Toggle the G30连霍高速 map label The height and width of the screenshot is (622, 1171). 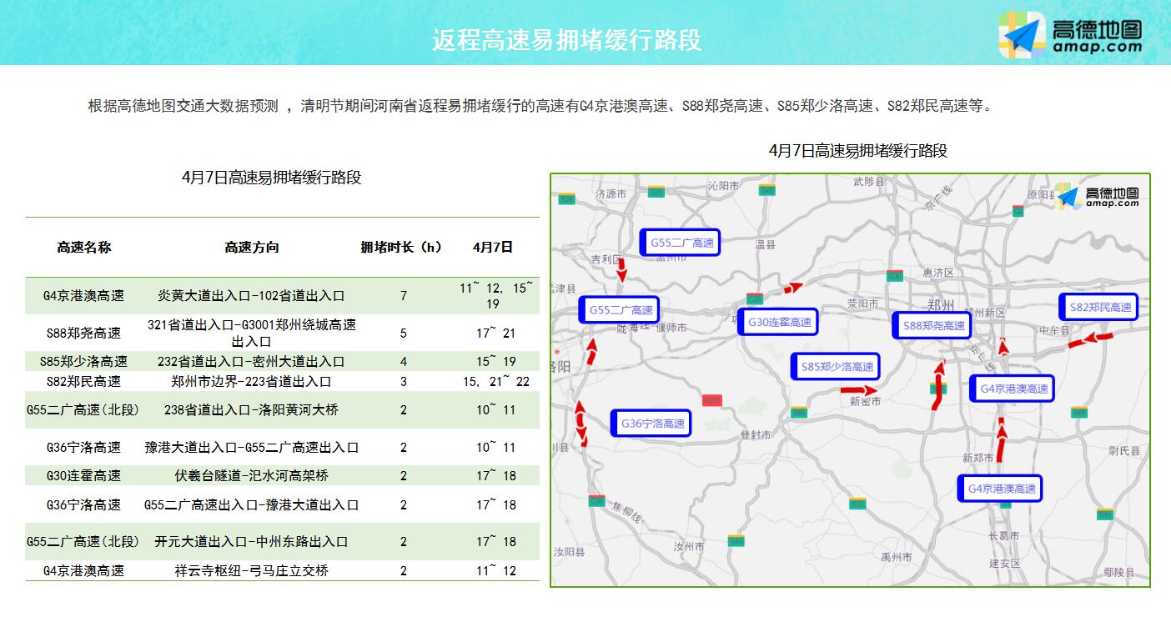777,322
